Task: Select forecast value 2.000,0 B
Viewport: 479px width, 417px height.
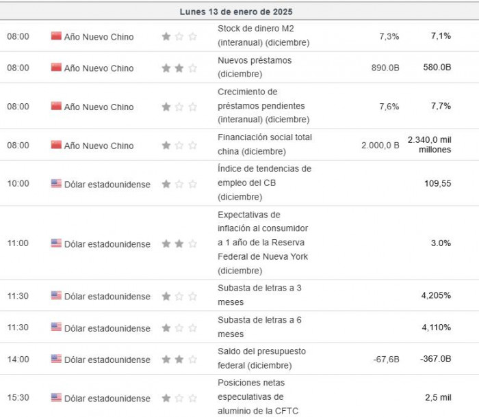Action: click(380, 145)
